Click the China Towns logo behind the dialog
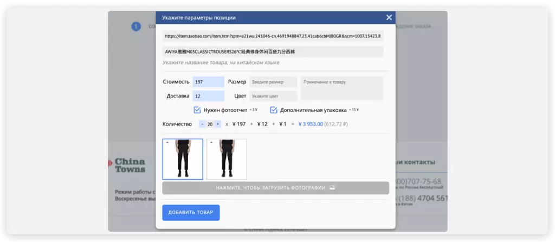Viewport: 555px width, 242px height. 127,165
